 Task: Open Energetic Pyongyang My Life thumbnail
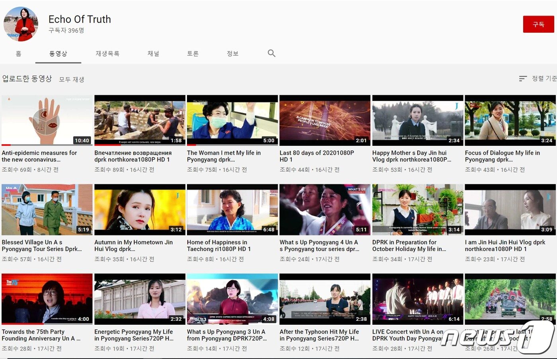[140, 299]
